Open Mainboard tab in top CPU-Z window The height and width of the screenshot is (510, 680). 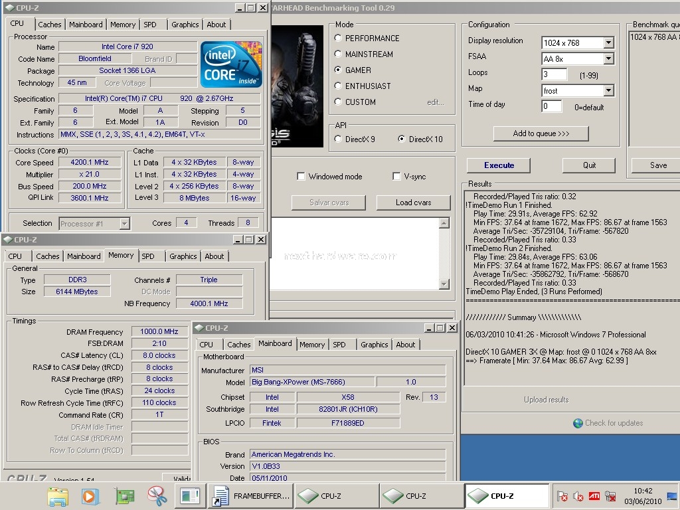(x=86, y=25)
